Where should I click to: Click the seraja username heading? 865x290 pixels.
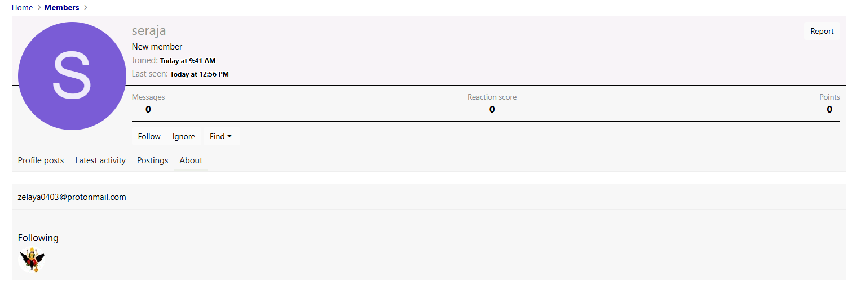coord(149,31)
